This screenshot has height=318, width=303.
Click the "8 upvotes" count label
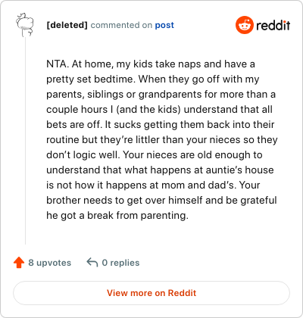coord(50,263)
